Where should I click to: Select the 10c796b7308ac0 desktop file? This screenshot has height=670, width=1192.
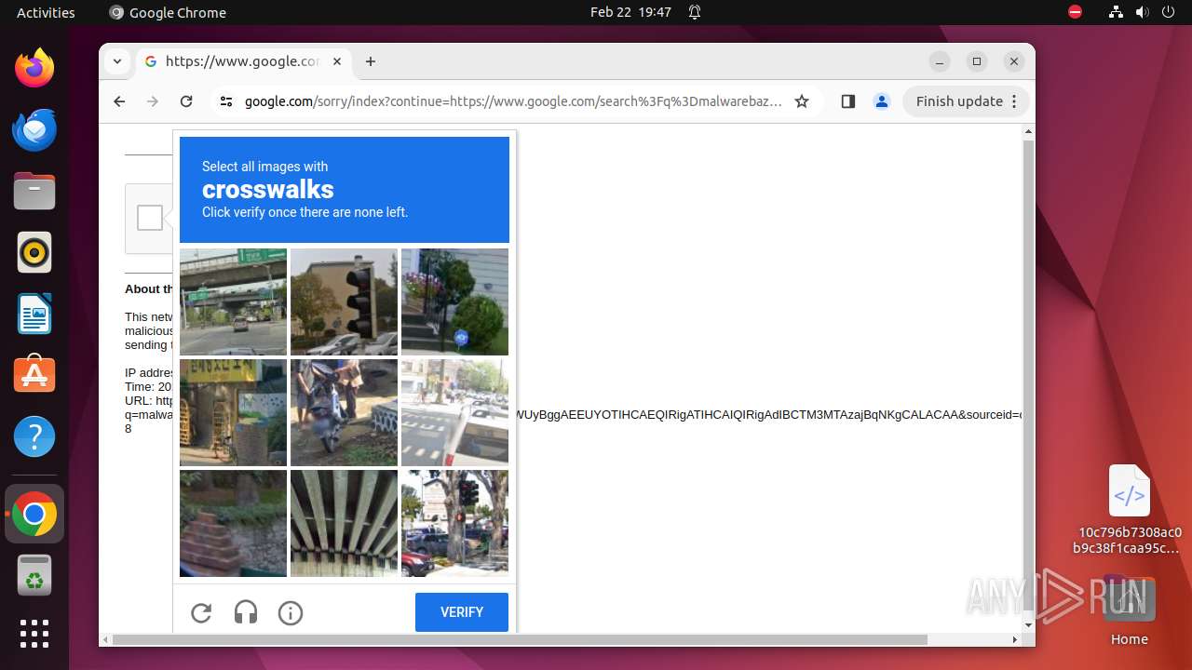tap(1129, 509)
